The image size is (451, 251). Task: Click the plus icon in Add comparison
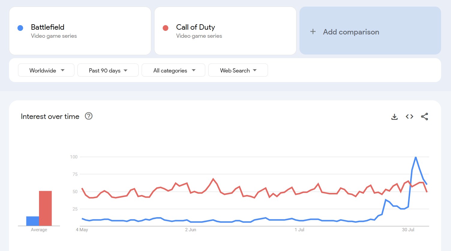pyautogui.click(x=313, y=31)
